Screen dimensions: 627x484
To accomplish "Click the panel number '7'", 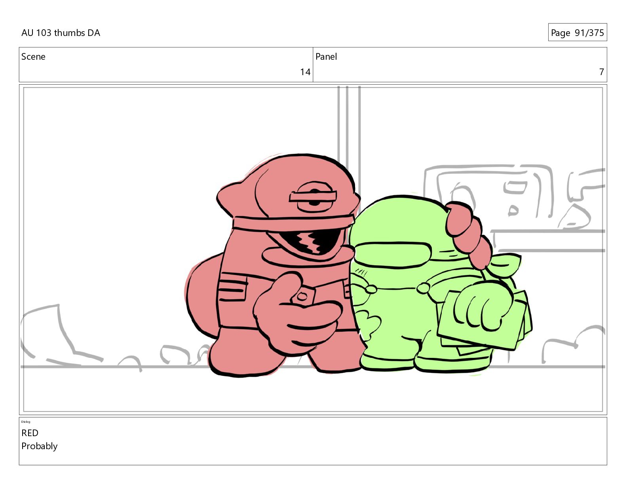I will tap(601, 72).
